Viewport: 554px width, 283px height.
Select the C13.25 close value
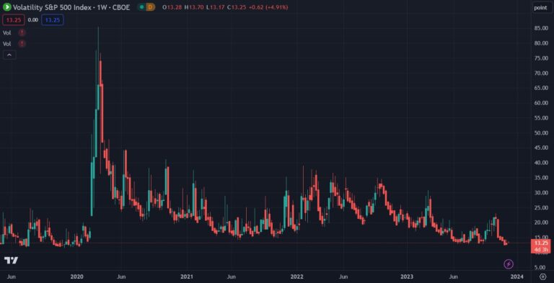pos(236,7)
